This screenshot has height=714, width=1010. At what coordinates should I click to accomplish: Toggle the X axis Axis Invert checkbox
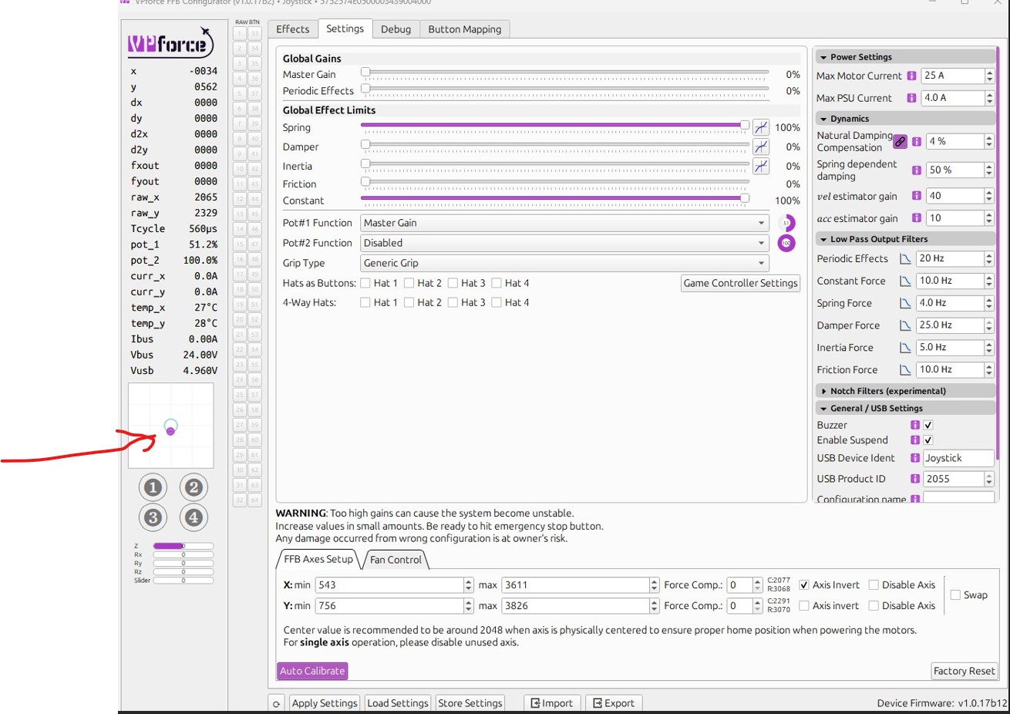click(804, 585)
